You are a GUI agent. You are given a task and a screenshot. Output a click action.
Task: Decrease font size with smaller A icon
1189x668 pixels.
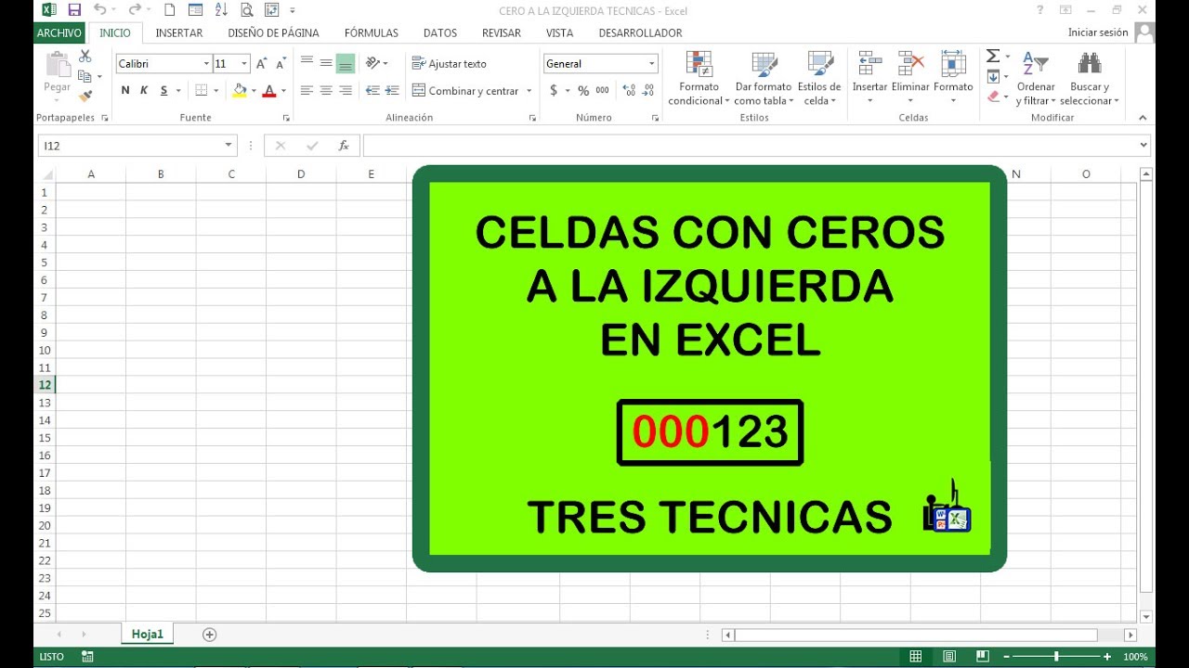click(281, 64)
